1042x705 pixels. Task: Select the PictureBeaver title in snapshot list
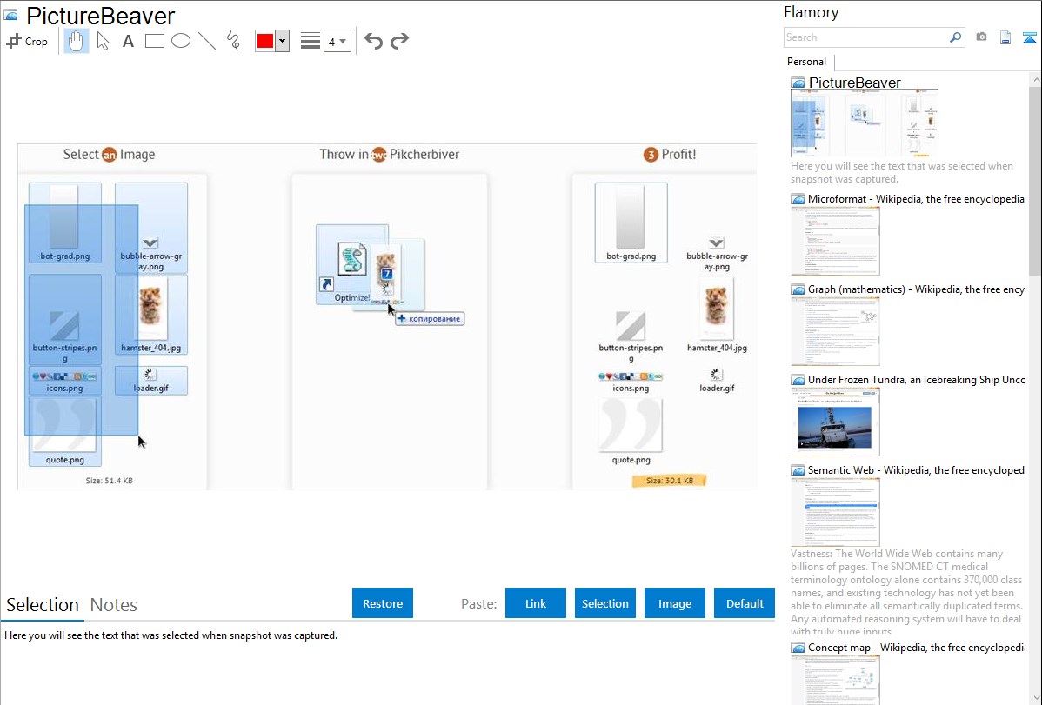(855, 83)
